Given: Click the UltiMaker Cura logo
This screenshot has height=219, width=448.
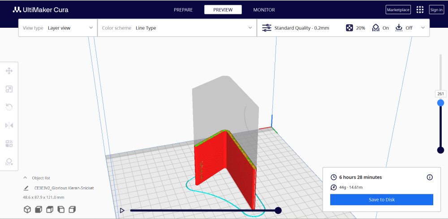Looking at the screenshot, I should (40, 10).
